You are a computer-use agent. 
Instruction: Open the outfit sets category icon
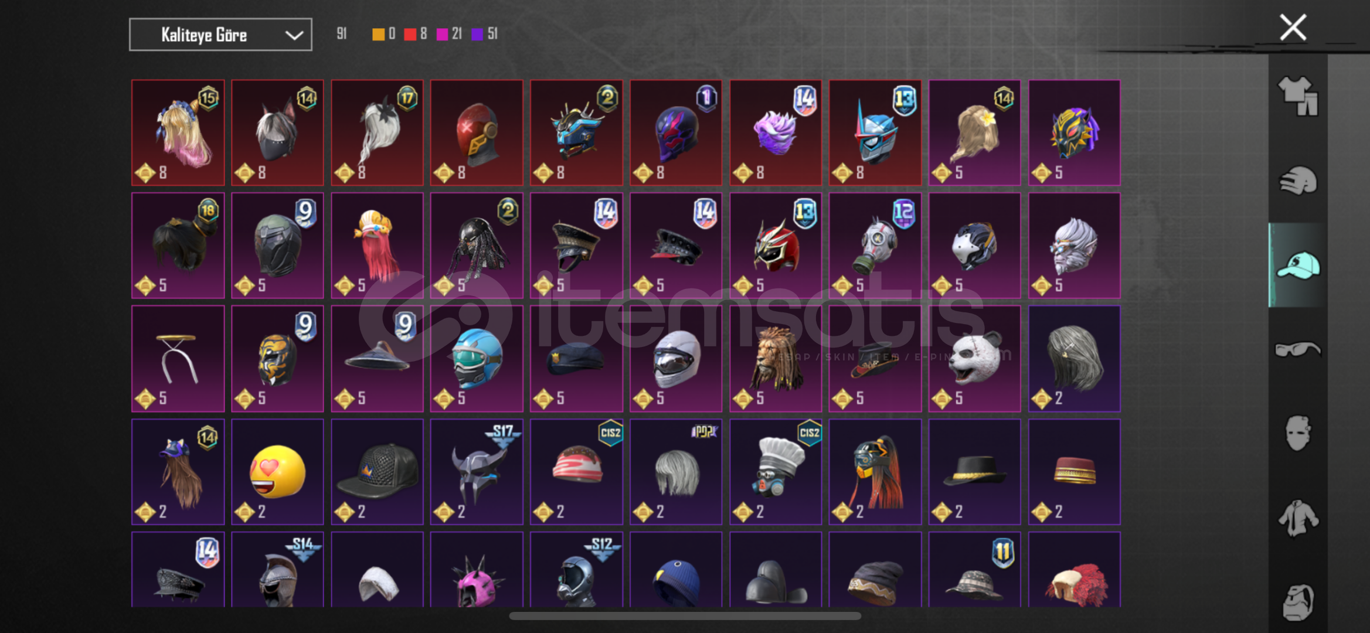(x=1298, y=96)
